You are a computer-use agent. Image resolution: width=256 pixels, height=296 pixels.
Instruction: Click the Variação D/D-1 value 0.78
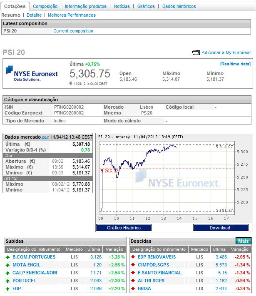[85, 150]
